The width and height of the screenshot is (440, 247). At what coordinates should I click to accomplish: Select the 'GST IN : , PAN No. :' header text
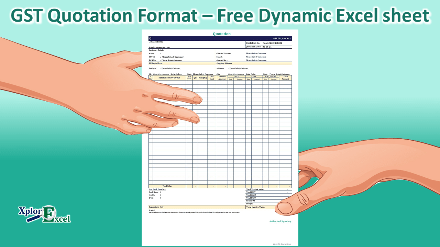pyautogui.click(x=282, y=39)
